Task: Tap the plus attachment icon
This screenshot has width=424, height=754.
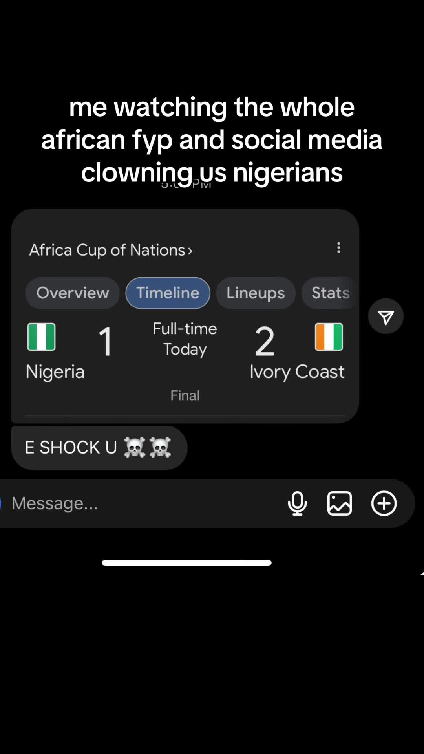Action: point(384,503)
